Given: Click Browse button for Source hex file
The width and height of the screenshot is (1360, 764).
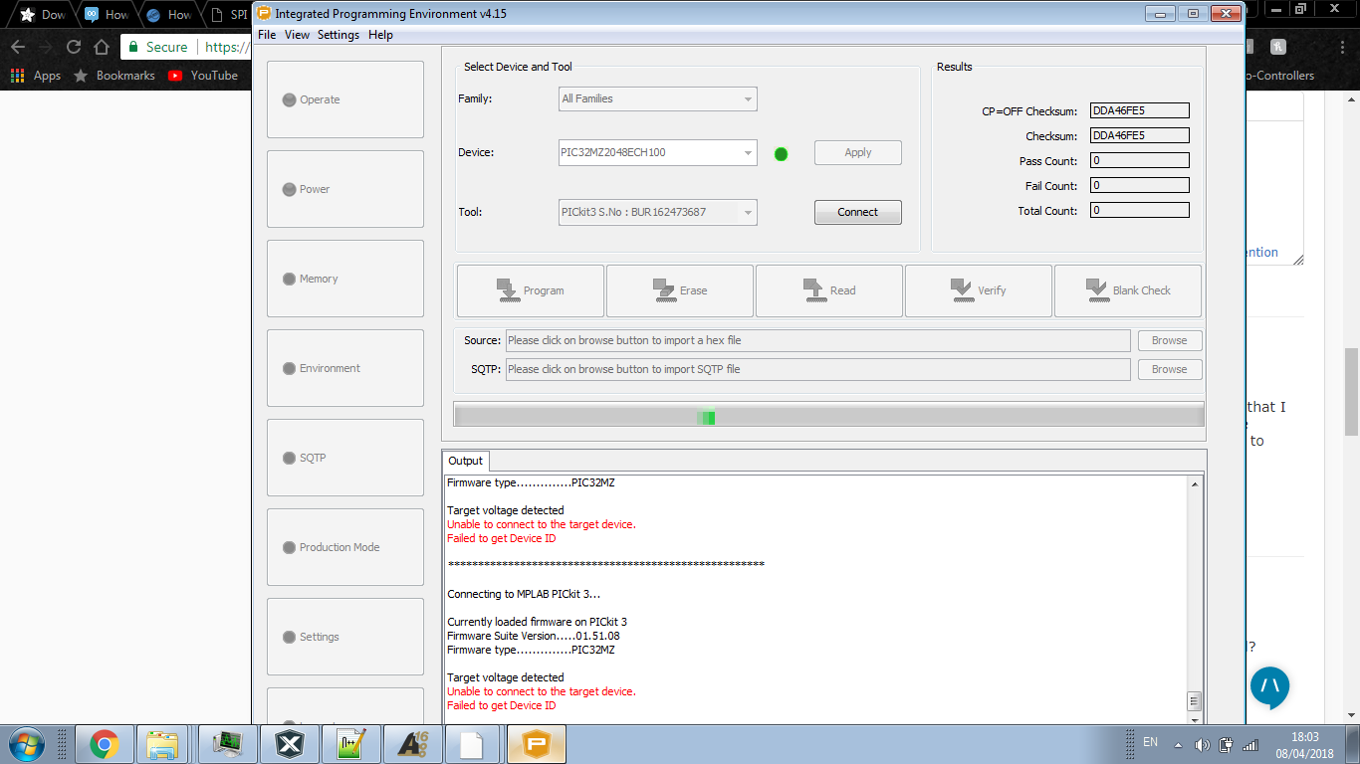Looking at the screenshot, I should pos(1169,340).
